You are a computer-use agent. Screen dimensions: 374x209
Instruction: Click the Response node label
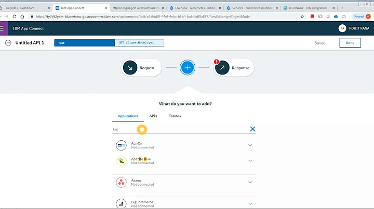(241, 68)
